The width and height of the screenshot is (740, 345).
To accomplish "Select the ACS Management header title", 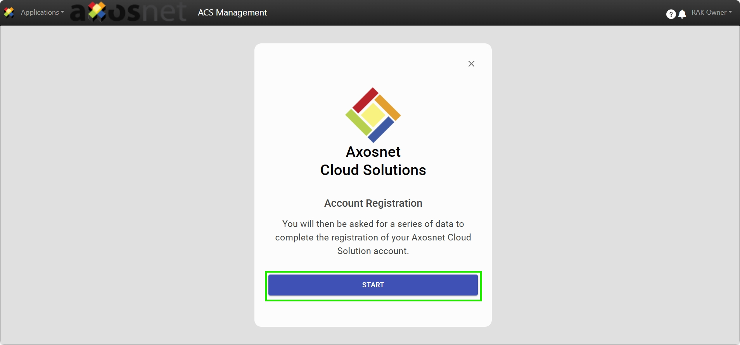I will pyautogui.click(x=232, y=12).
